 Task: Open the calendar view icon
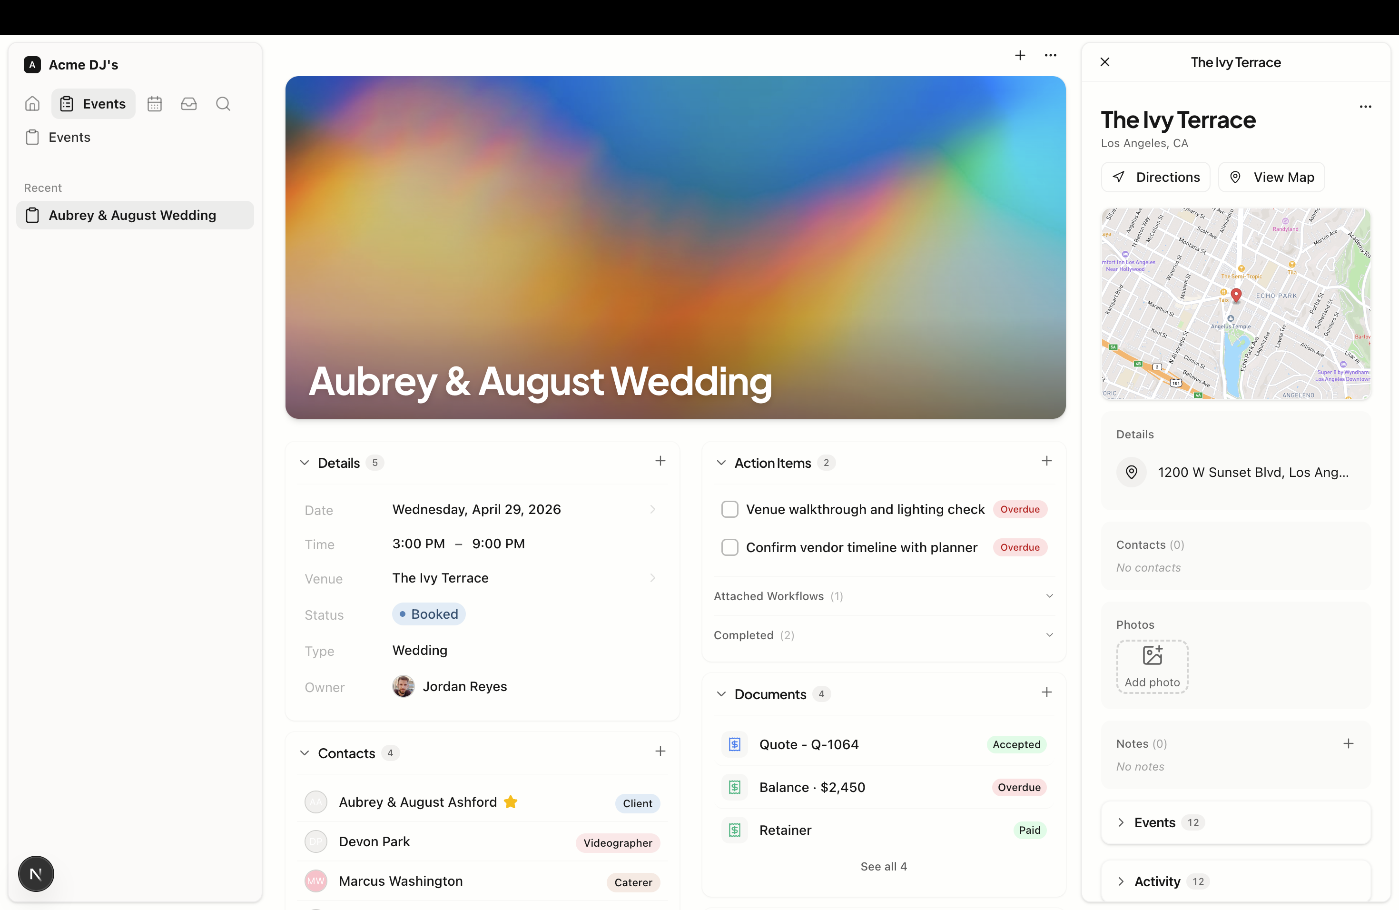pyautogui.click(x=155, y=104)
